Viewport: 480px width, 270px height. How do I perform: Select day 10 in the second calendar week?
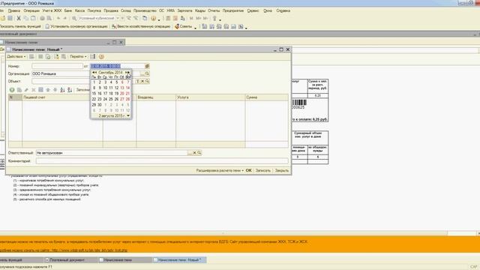point(105,88)
